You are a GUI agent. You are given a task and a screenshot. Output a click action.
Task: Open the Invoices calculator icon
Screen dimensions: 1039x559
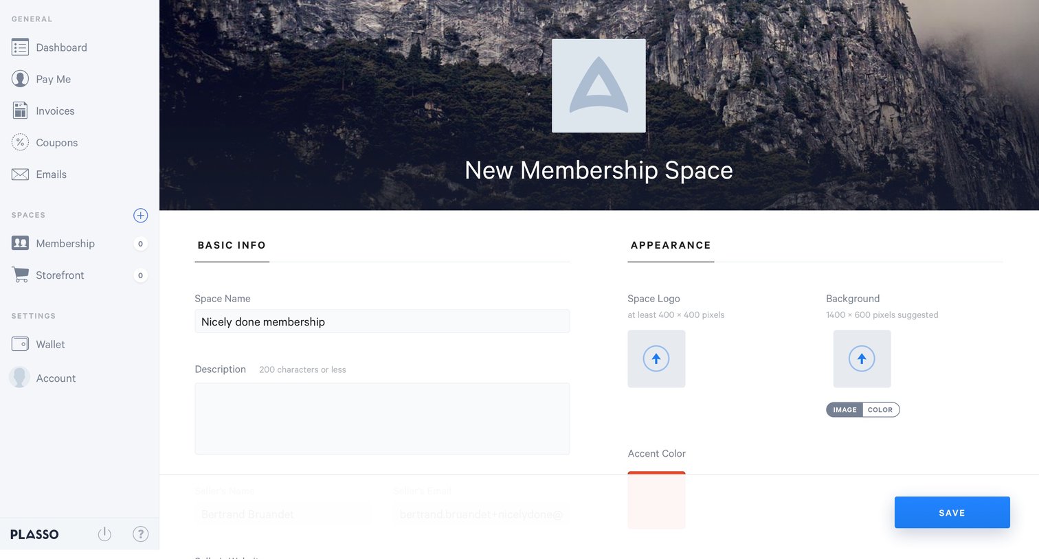pos(20,111)
